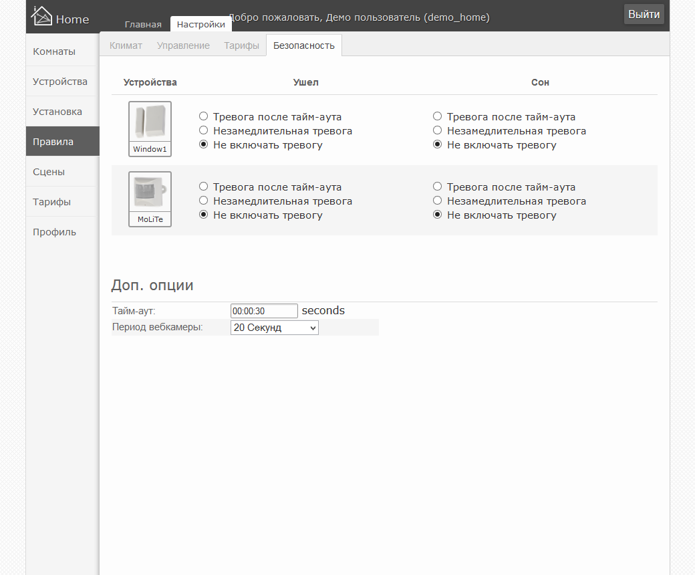Select immediate alarm for MoLiTe in Ушел column

(x=203, y=201)
